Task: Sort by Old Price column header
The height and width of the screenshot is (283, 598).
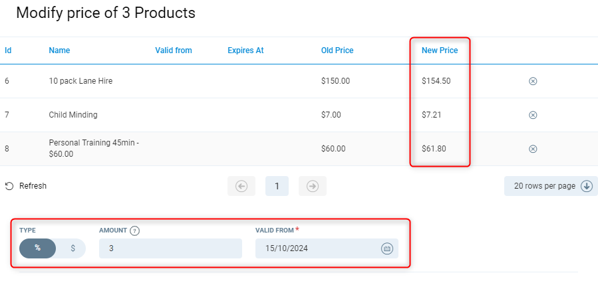Action: point(337,50)
